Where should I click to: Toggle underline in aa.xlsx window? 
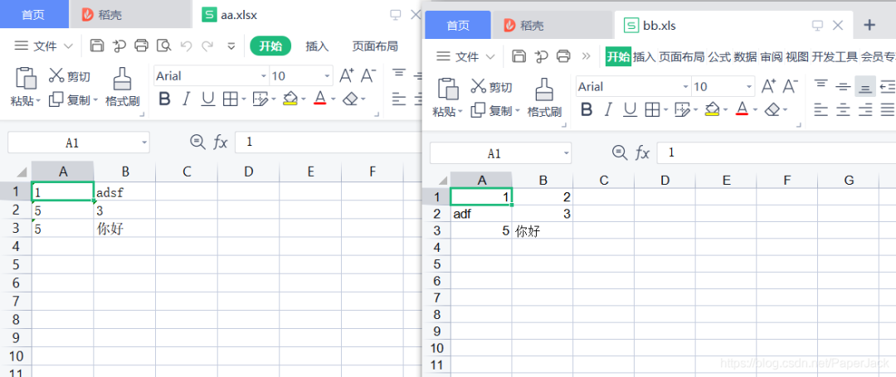(x=208, y=99)
